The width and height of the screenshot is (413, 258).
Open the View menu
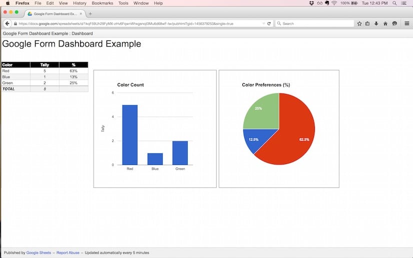pyautogui.click(x=63, y=3)
